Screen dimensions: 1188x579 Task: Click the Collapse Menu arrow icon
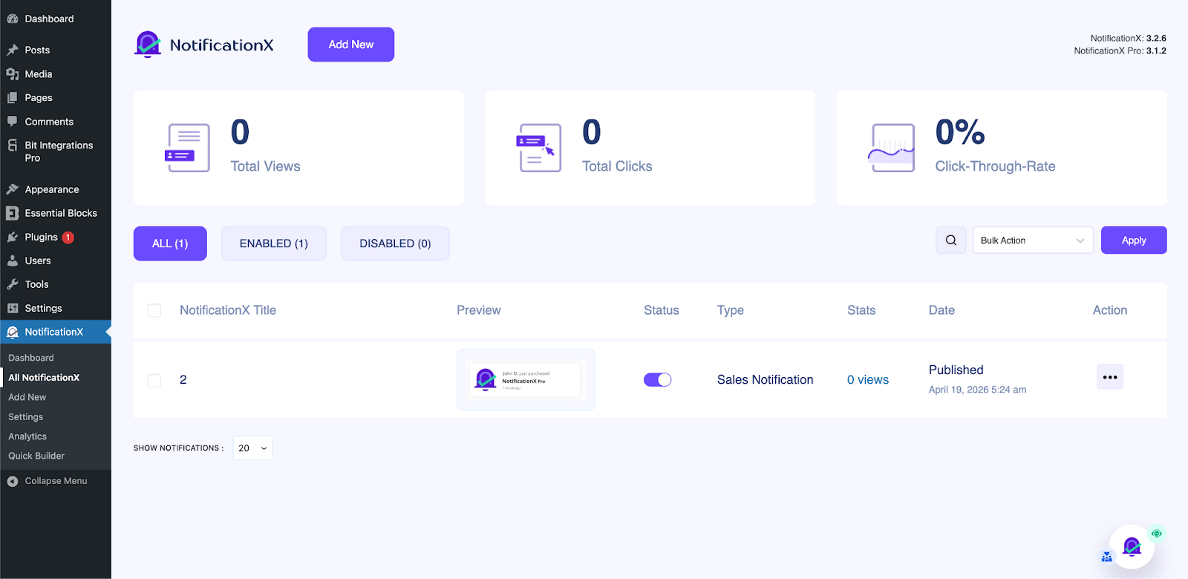click(13, 481)
